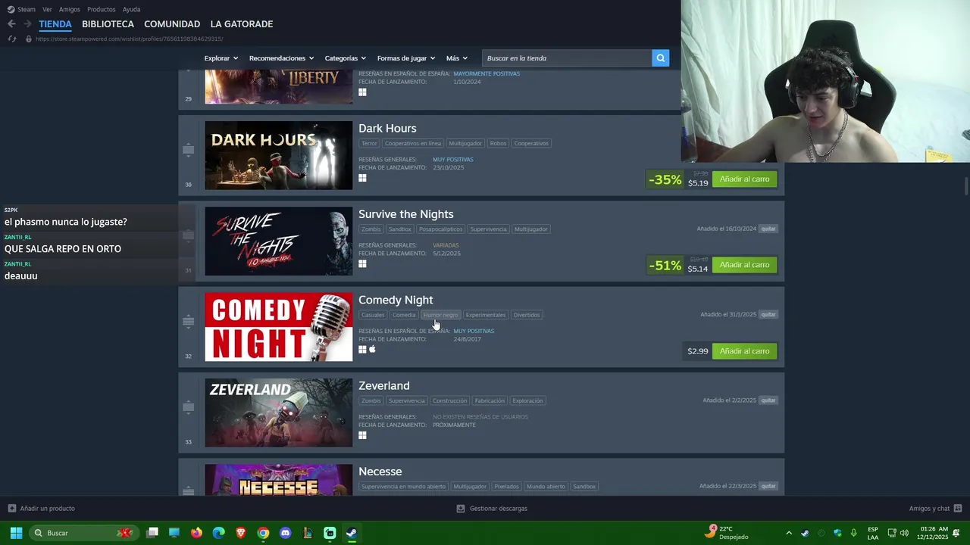The width and height of the screenshot is (970, 545).
Task: Open Discord from the taskbar
Action: pyautogui.click(x=285, y=533)
